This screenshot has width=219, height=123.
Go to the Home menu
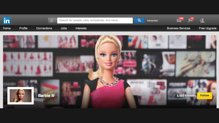(x=7, y=28)
